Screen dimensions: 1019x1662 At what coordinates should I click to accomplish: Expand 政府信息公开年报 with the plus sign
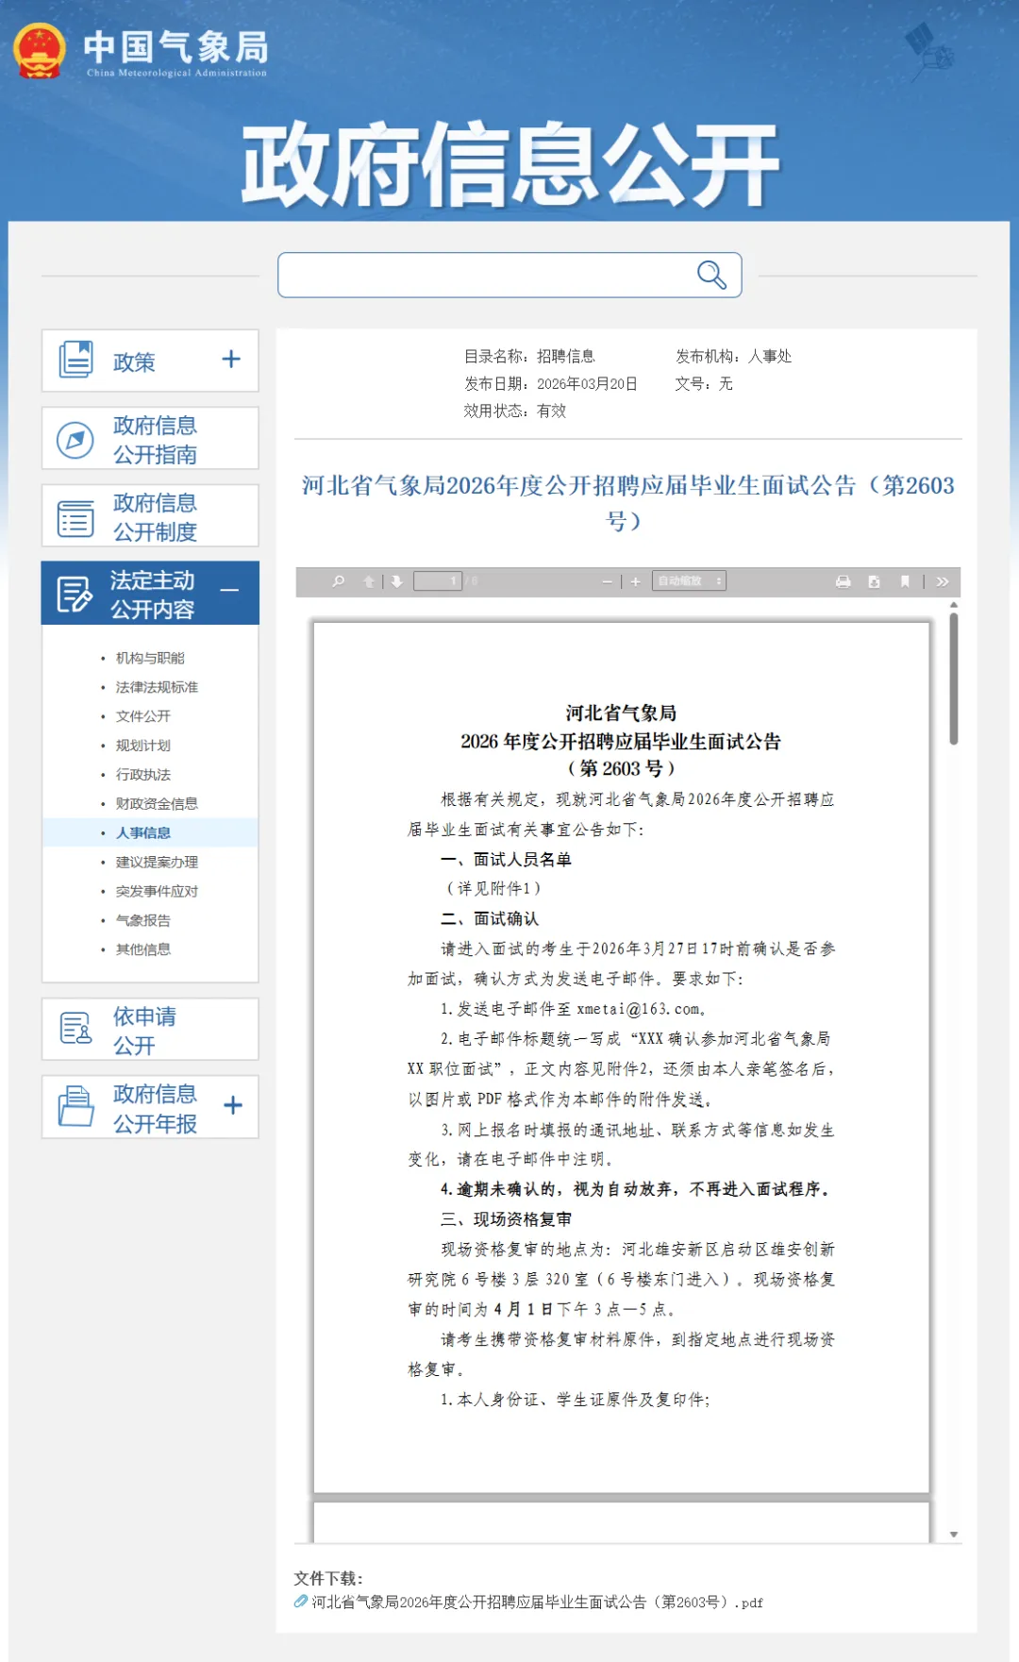pyautogui.click(x=233, y=1105)
